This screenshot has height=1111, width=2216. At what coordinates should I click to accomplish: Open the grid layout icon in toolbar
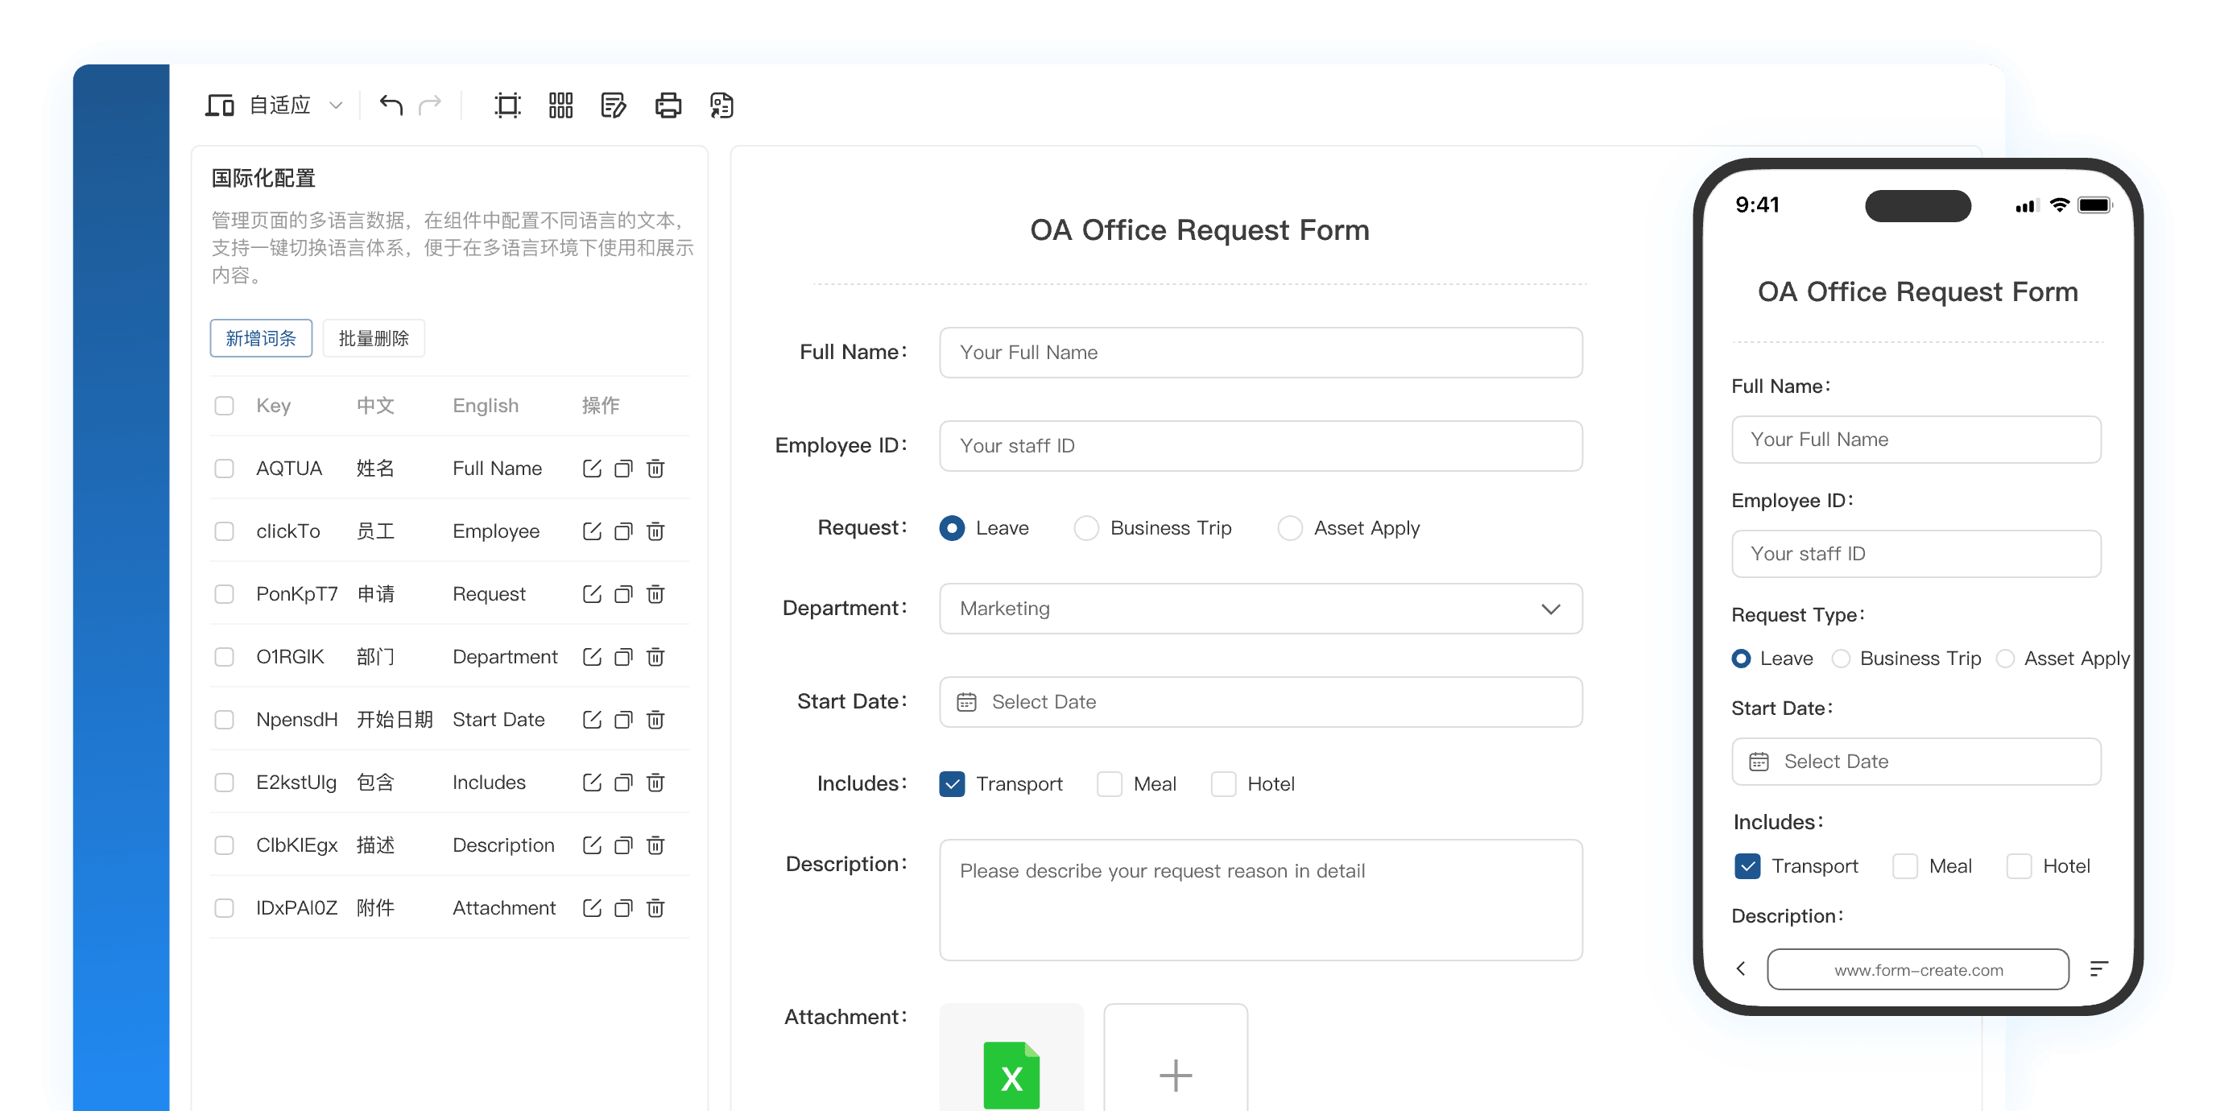pos(561,105)
